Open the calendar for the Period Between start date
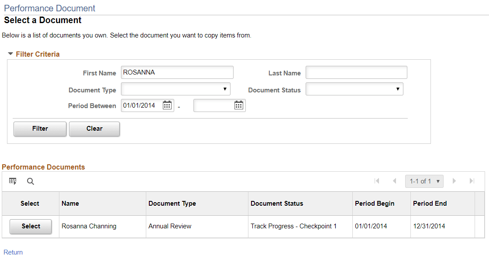Screen dimensions: 489x258 pyautogui.click(x=167, y=105)
